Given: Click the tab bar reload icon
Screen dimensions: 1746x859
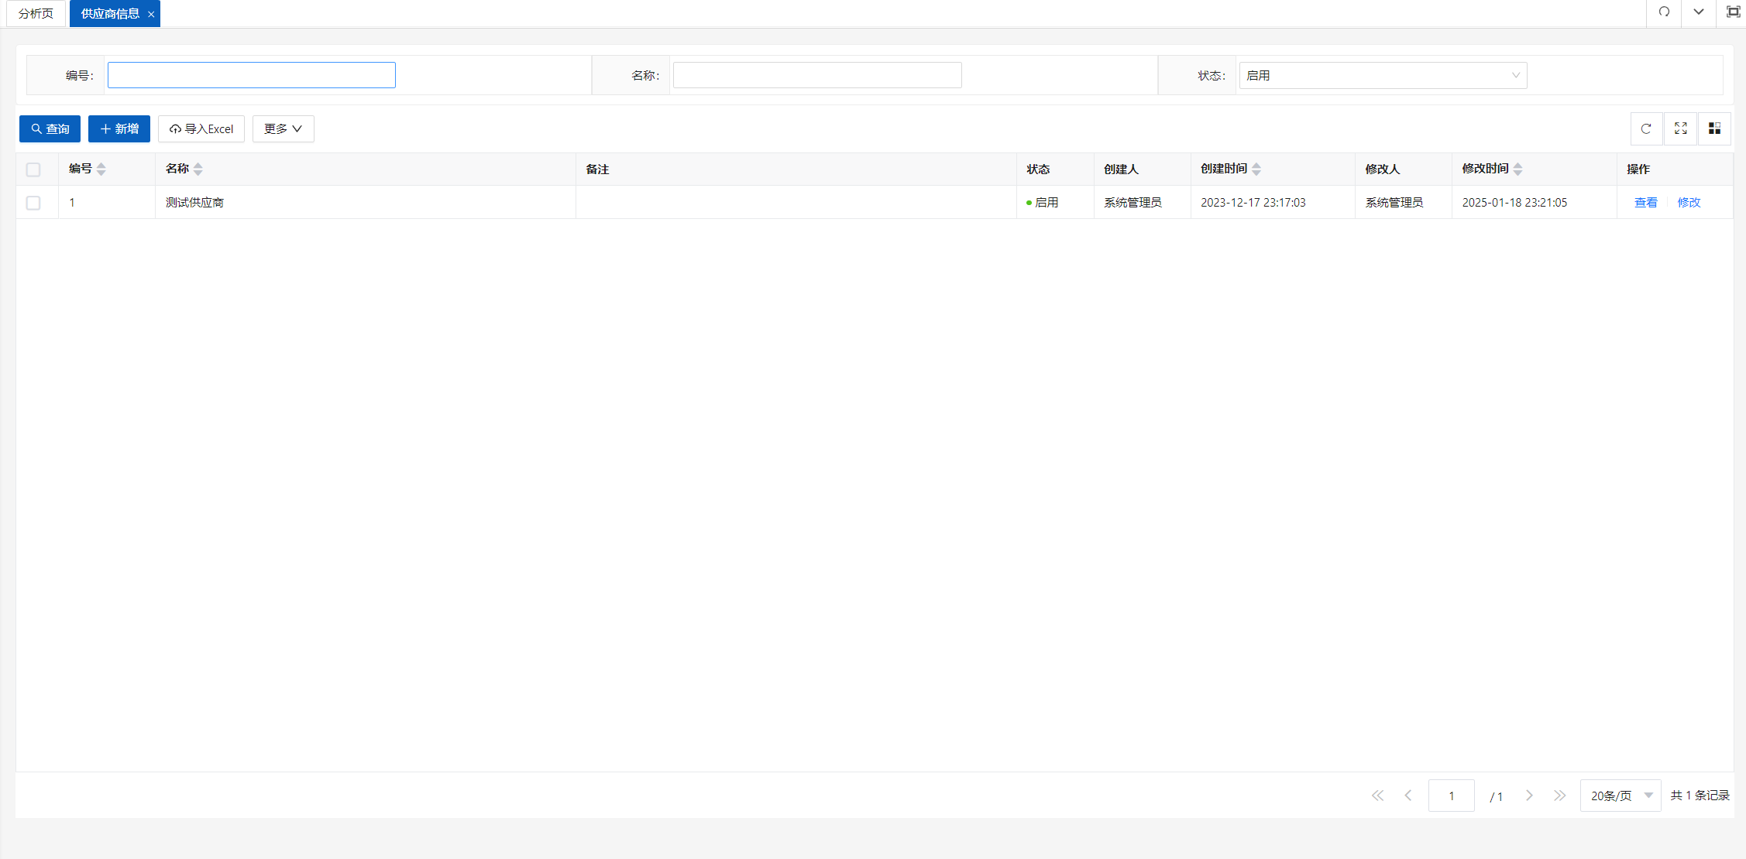Looking at the screenshot, I should point(1664,12).
